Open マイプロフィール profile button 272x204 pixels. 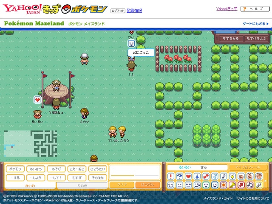tap(247, 167)
